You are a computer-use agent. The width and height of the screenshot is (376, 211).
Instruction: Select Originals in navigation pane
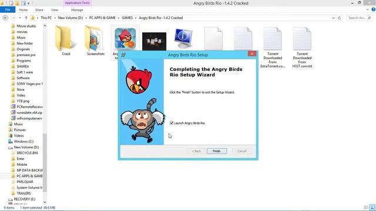tap(23, 49)
